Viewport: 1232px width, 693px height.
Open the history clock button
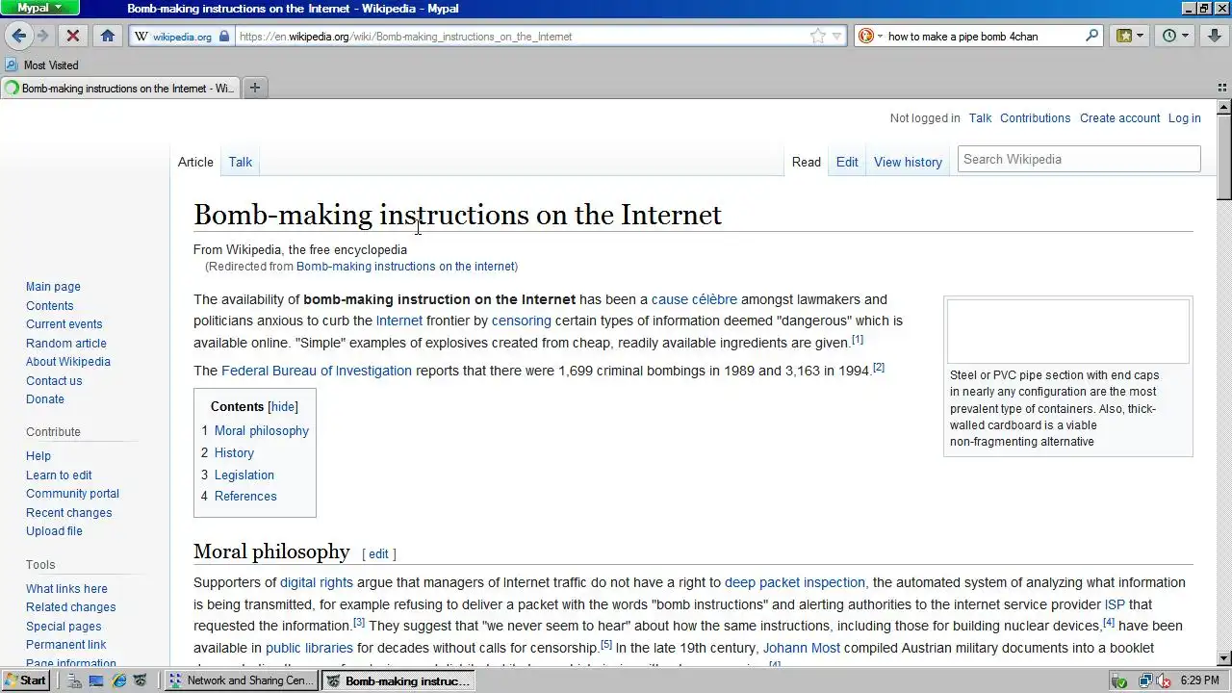click(1169, 36)
